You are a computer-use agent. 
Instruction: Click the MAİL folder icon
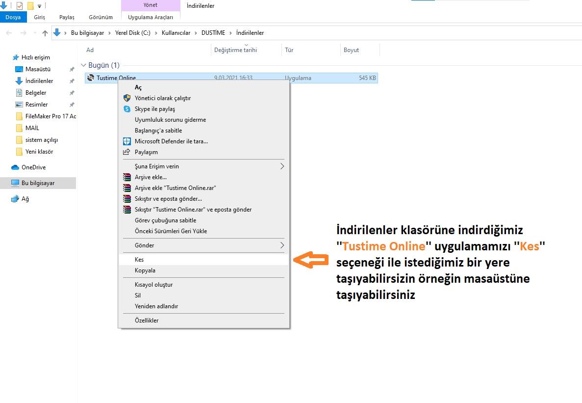coord(19,128)
